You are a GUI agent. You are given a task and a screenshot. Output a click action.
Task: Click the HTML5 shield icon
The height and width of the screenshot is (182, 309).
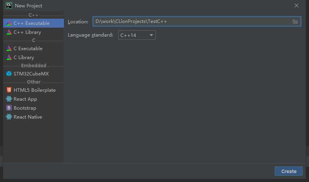click(9, 90)
